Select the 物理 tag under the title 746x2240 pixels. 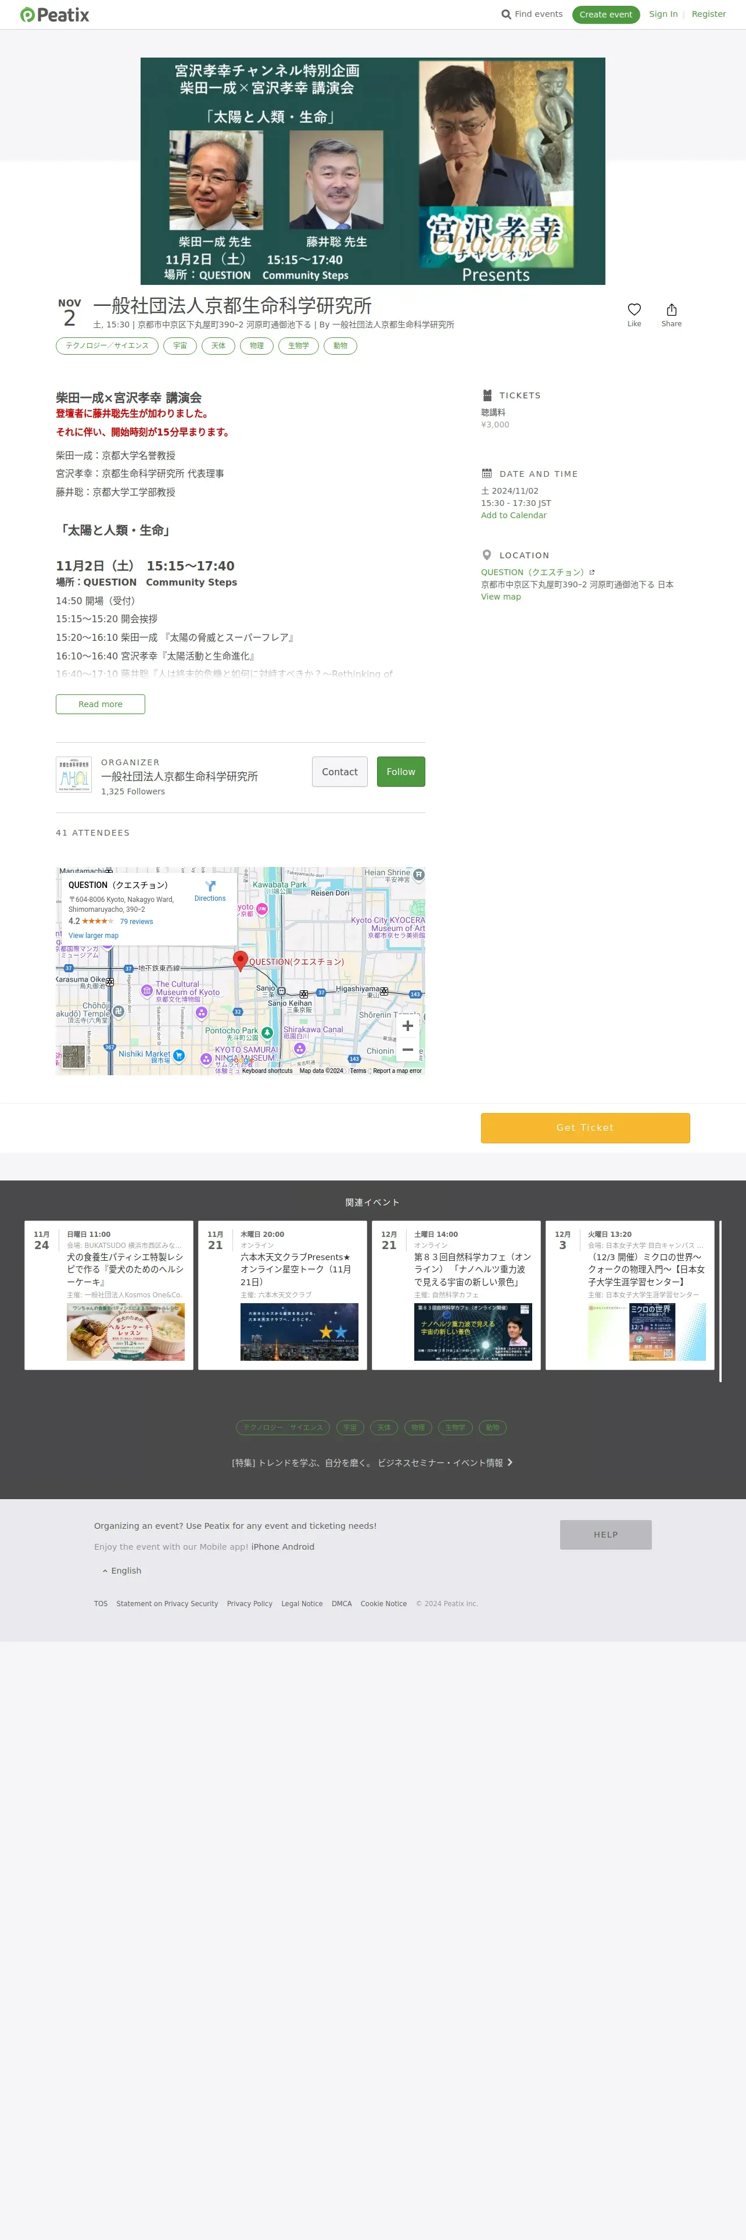[x=256, y=346]
